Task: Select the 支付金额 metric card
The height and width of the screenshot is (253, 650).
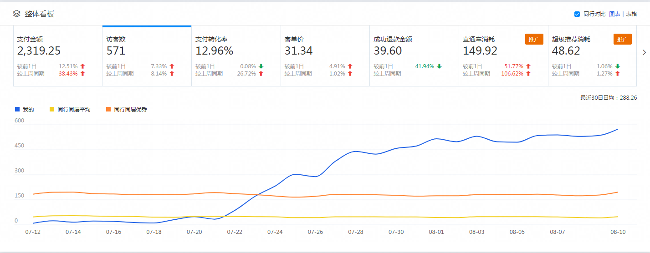Action: [58, 56]
